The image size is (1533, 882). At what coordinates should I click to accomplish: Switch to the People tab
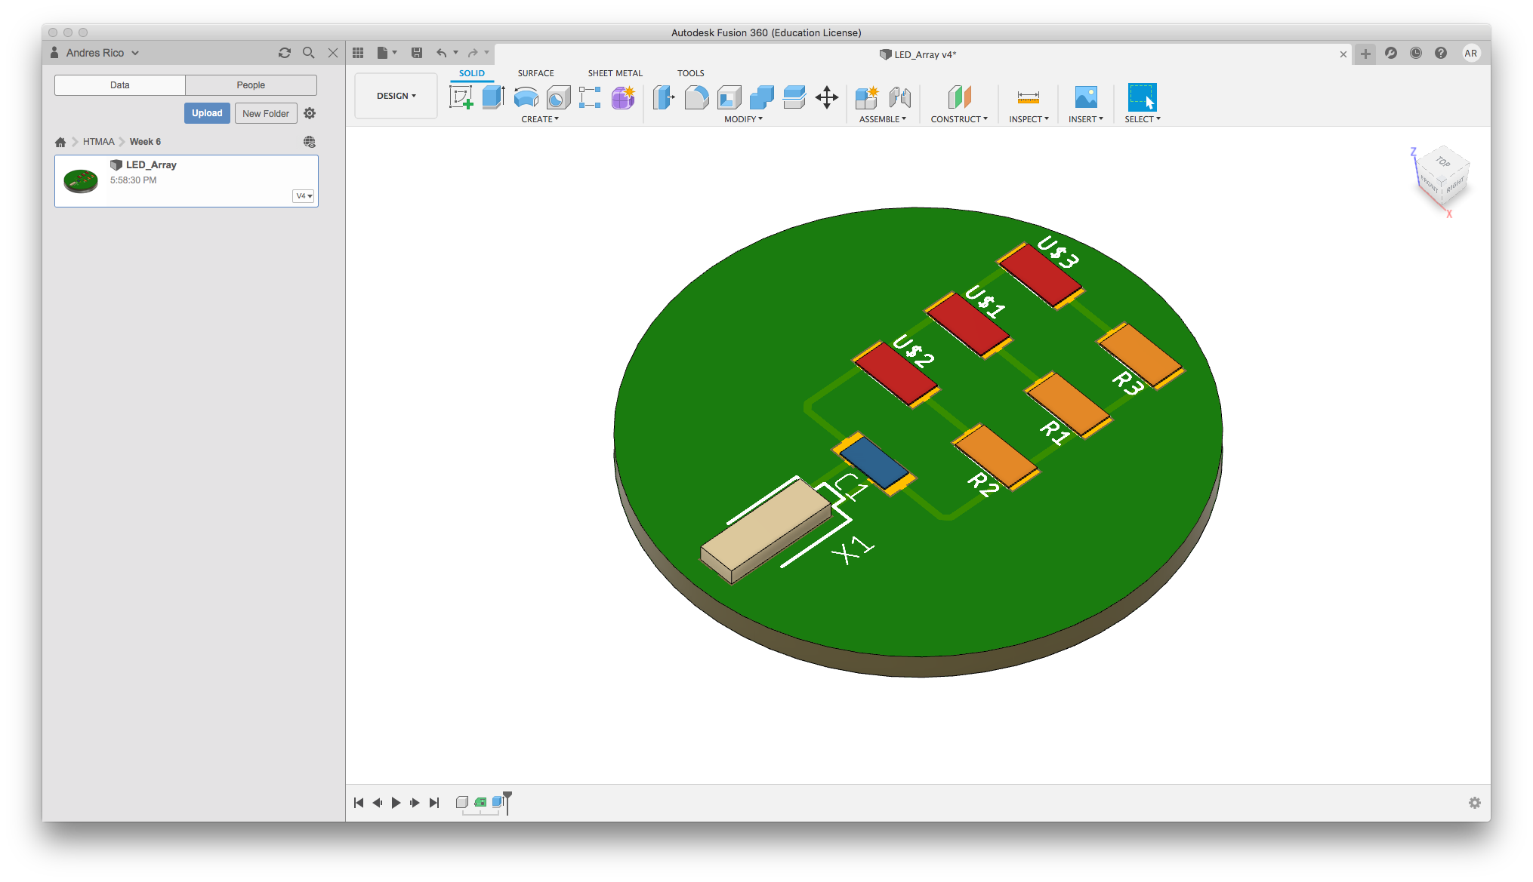(251, 85)
